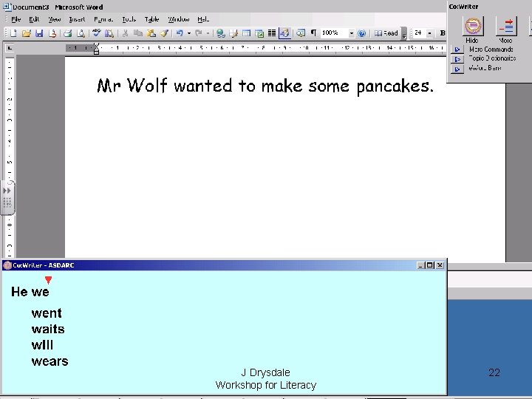Open the 100% zoom dropdown

[352, 33]
